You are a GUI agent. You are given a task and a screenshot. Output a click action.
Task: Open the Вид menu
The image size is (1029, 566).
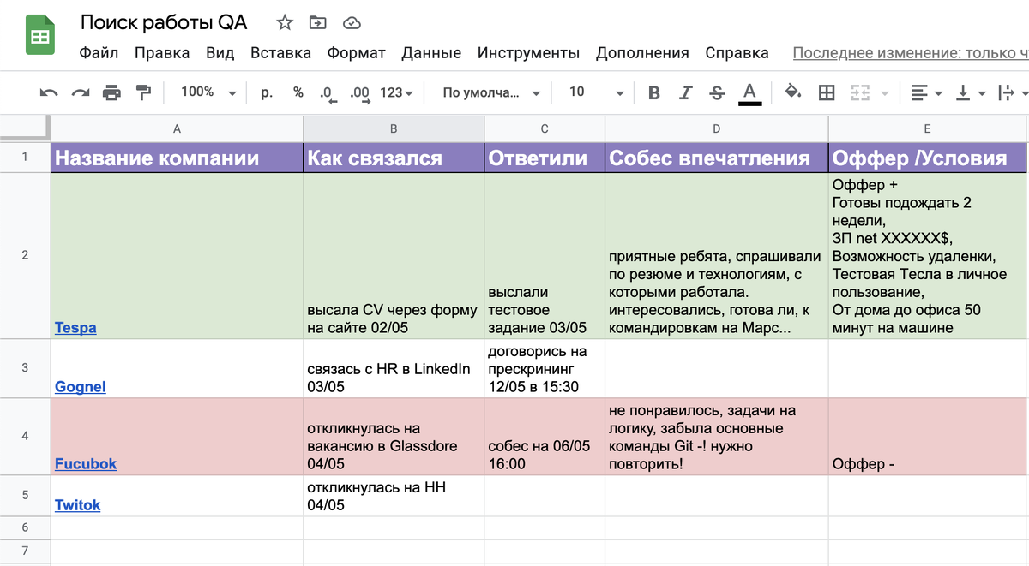(x=220, y=53)
